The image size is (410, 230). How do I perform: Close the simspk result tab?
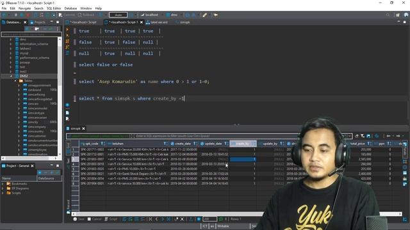click(84, 128)
